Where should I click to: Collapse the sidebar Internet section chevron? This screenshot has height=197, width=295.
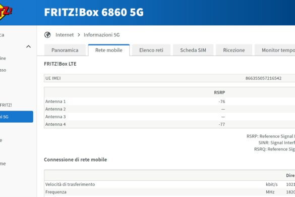pos(28,46)
